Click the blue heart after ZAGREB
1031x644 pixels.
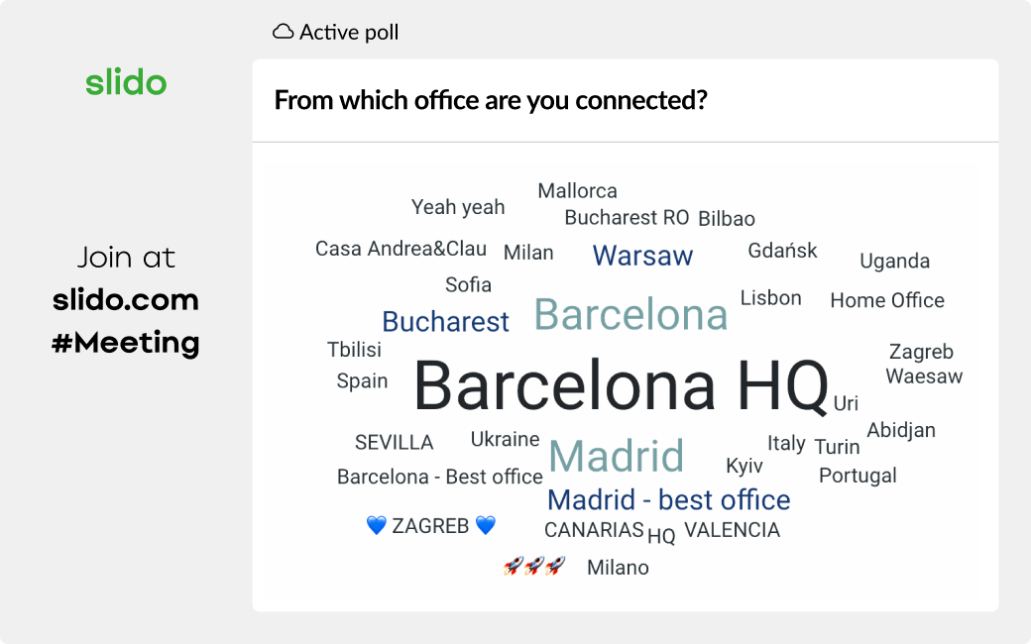[x=485, y=526]
